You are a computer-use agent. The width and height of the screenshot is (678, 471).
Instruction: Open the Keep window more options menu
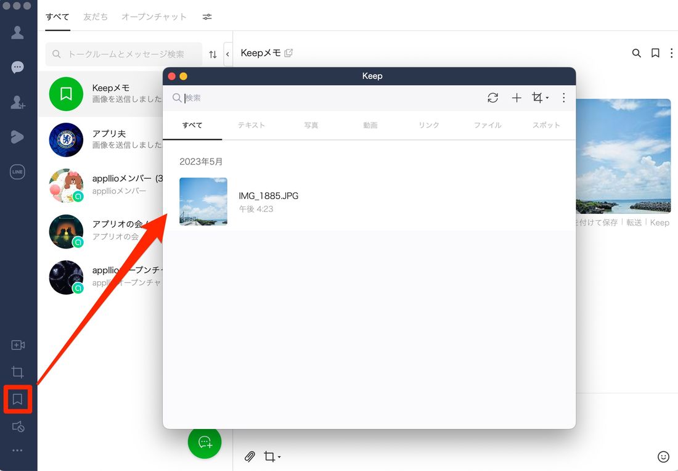[563, 98]
